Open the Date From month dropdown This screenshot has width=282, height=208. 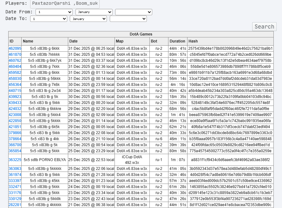click(x=94, y=12)
